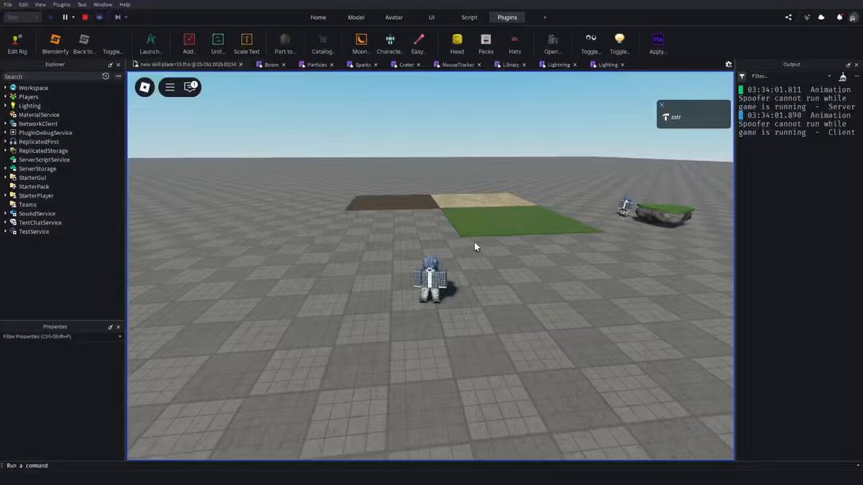Screen dimensions: 863x485
Task: Click the cloud icon in top bar
Action: pyautogui.click(x=821, y=17)
